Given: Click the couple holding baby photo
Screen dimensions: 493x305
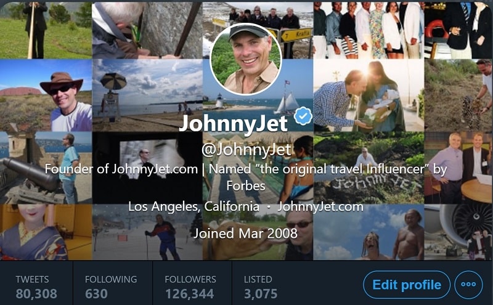Looking at the screenshot, I should (x=369, y=96).
